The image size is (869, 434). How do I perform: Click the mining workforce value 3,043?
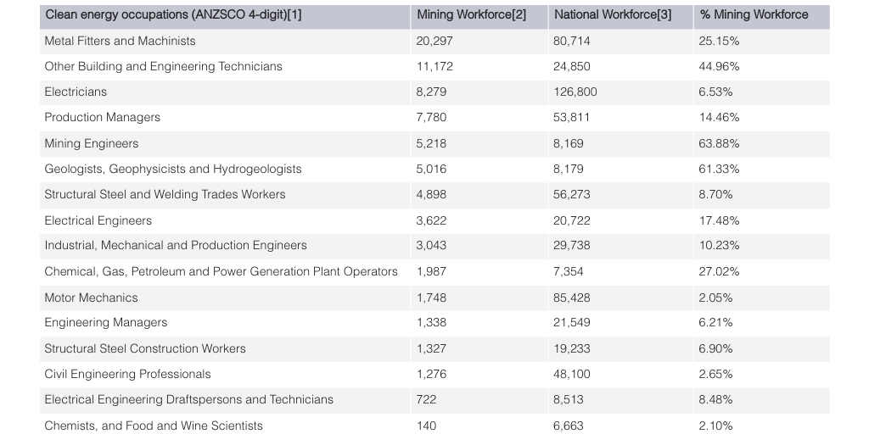431,245
